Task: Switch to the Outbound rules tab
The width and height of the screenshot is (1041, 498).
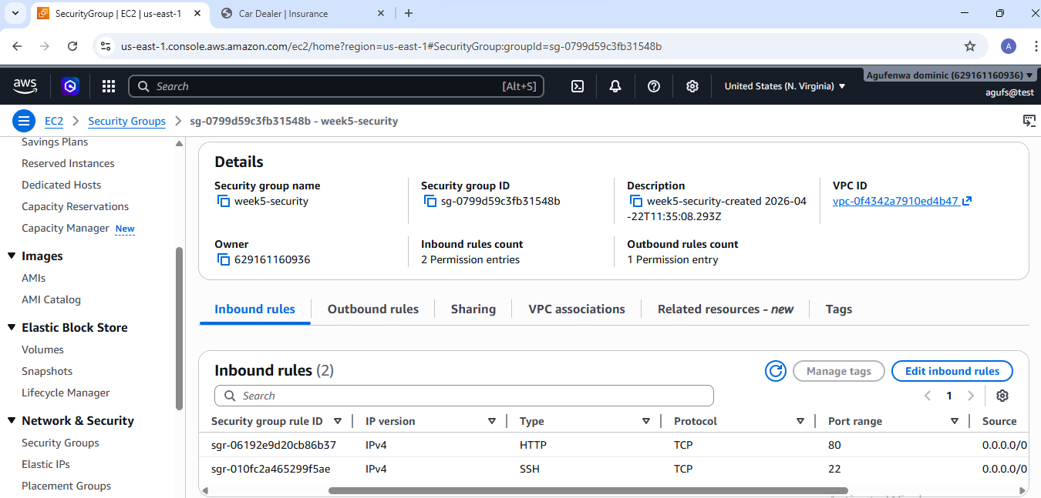Action: (372, 309)
